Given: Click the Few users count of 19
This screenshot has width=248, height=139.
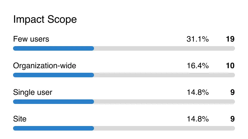Looking at the screenshot, I should 230,39.
